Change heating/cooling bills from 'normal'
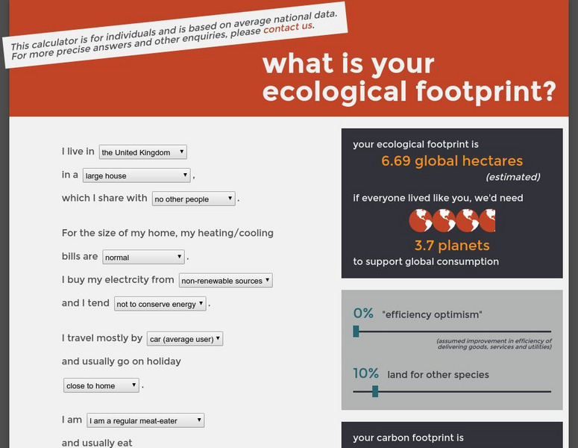578x448 pixels. point(143,258)
